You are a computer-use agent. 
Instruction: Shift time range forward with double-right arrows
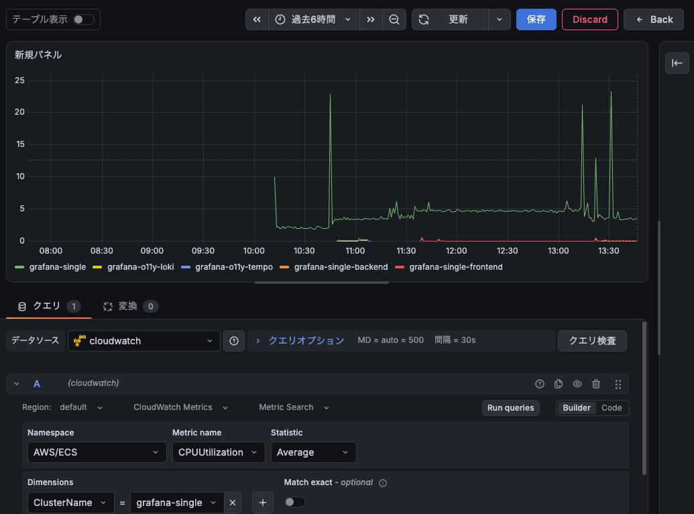[371, 19]
